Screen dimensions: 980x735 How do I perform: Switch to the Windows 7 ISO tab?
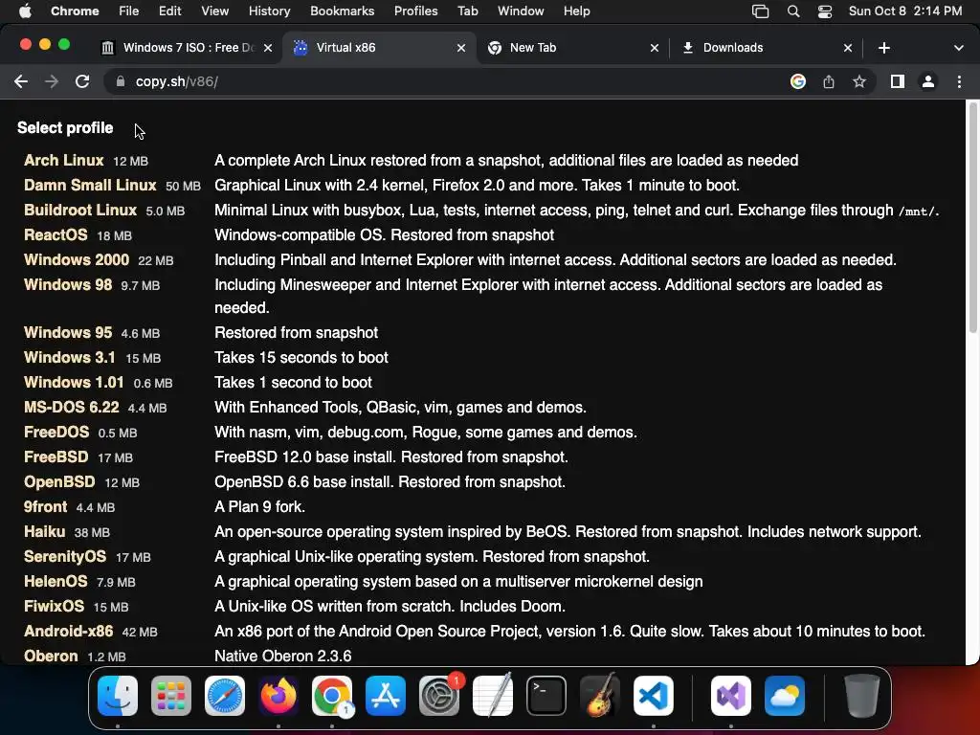pyautogui.click(x=187, y=48)
